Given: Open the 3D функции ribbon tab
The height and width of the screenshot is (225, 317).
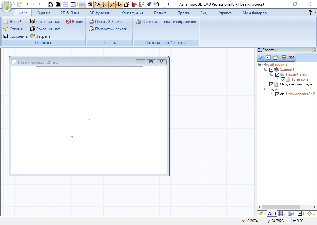Looking at the screenshot, I should (x=100, y=13).
